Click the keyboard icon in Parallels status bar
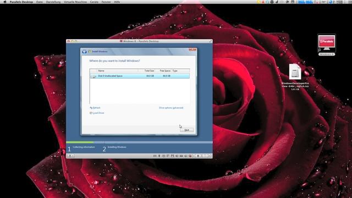The image size is (352, 198). [x=155, y=156]
